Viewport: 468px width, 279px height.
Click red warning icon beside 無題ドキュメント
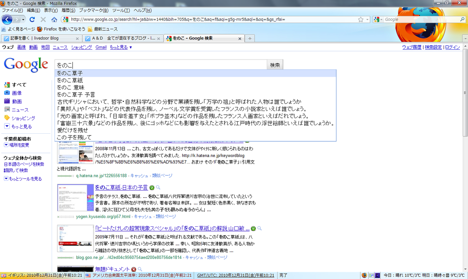tap(134, 269)
